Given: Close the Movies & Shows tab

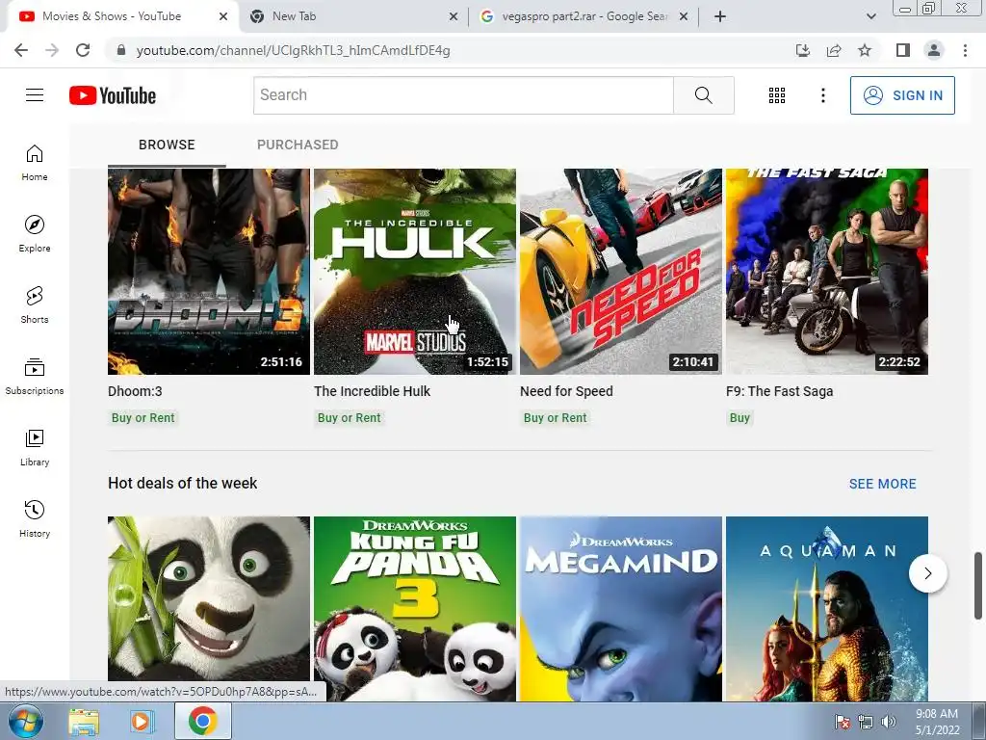Looking at the screenshot, I should click(x=223, y=16).
